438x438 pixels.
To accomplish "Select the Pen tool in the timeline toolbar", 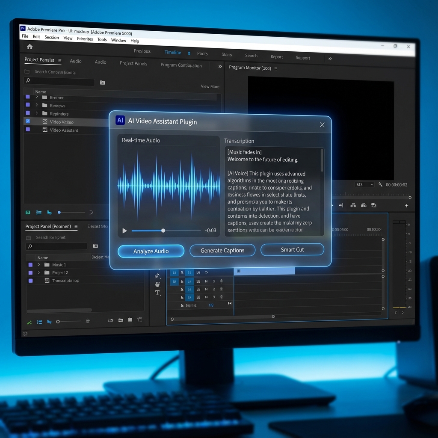I will (157, 276).
